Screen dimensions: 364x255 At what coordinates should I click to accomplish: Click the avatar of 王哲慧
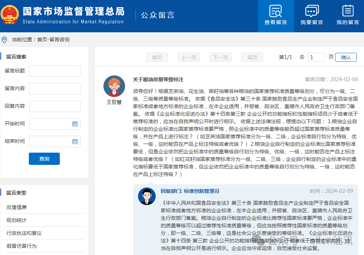coord(114,86)
